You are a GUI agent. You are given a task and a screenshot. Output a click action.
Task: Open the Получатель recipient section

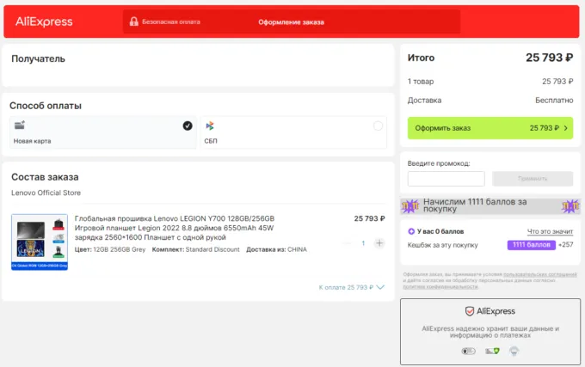(38, 58)
